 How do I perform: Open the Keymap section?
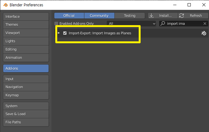click(x=26, y=95)
